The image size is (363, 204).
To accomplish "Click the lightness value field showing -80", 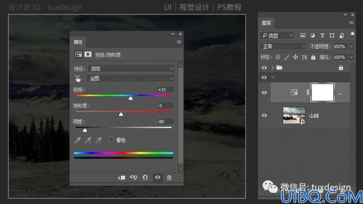I will [x=165, y=121].
